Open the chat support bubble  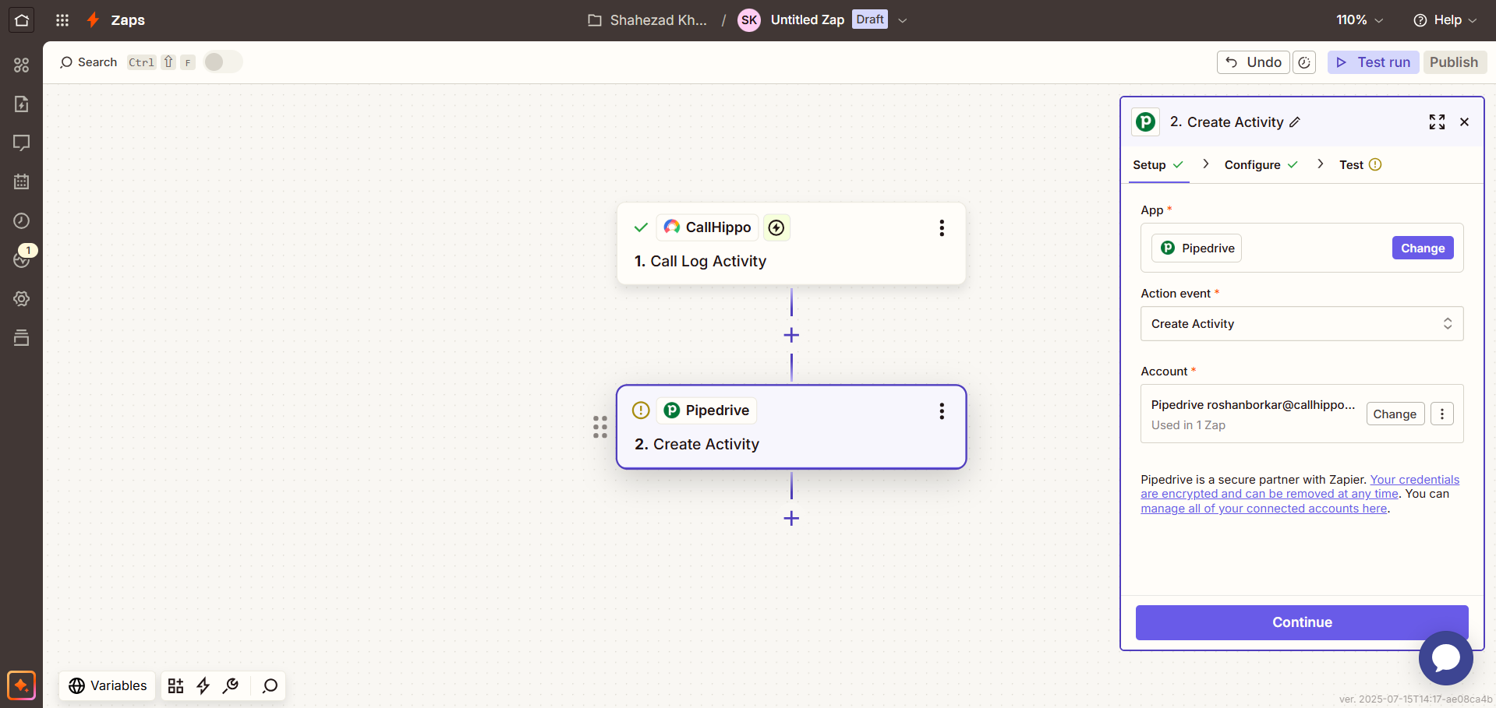(x=1445, y=658)
